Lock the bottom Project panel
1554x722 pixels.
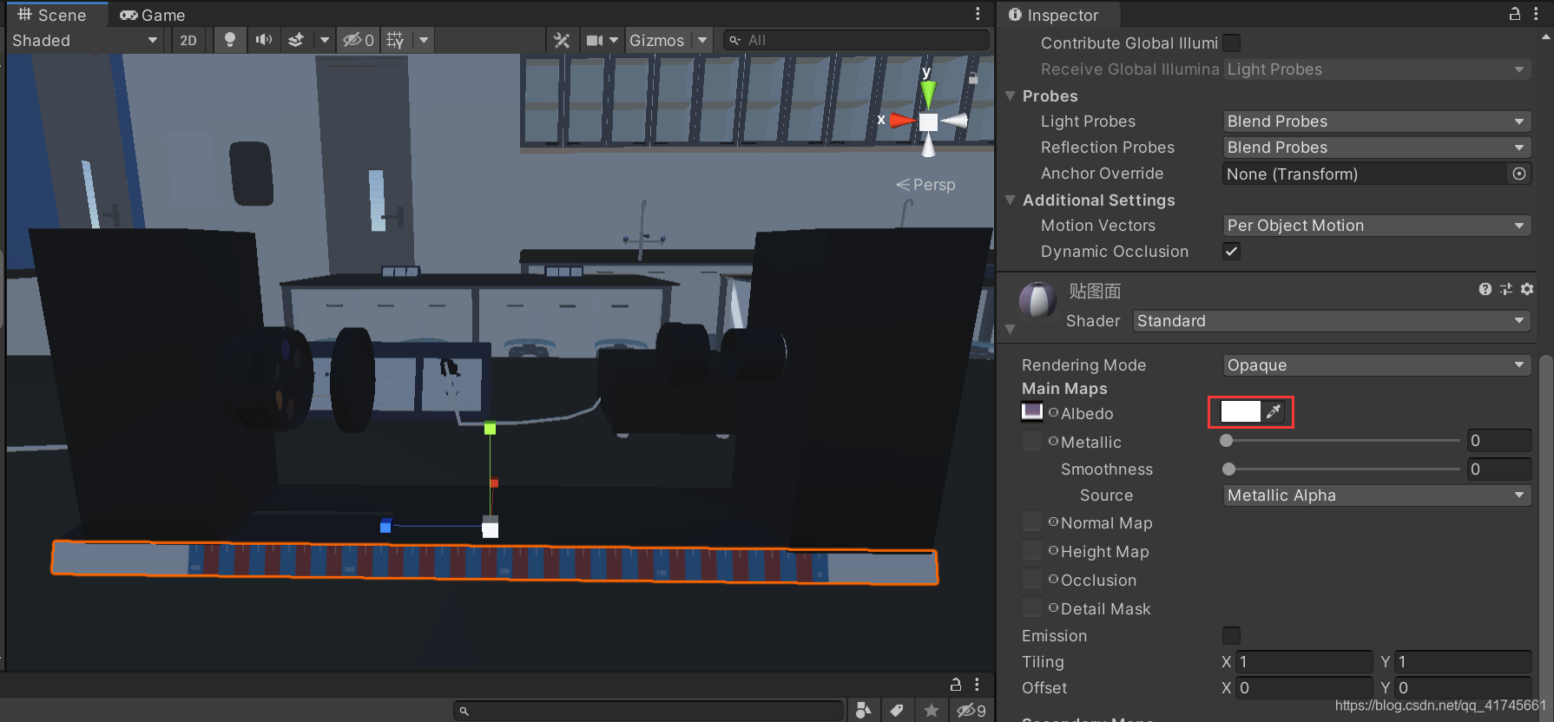956,684
